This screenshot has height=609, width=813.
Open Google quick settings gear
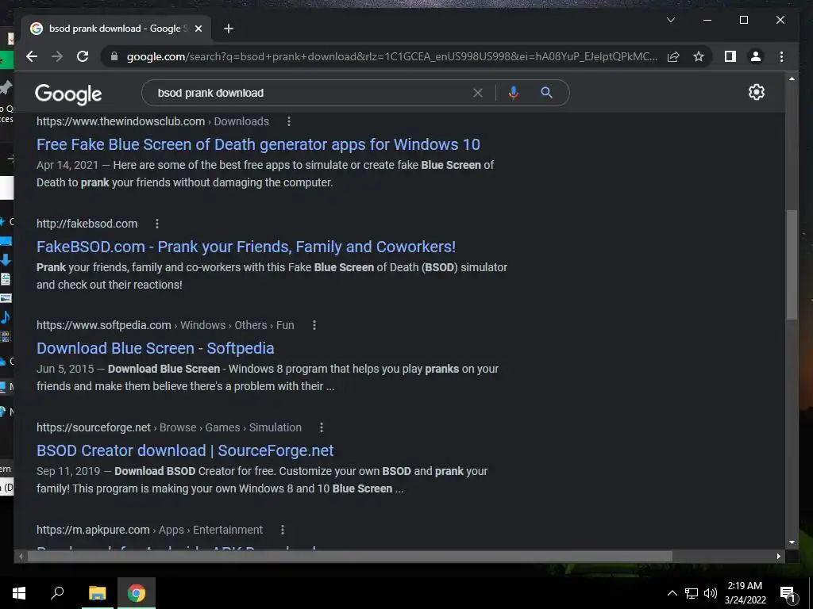(756, 92)
